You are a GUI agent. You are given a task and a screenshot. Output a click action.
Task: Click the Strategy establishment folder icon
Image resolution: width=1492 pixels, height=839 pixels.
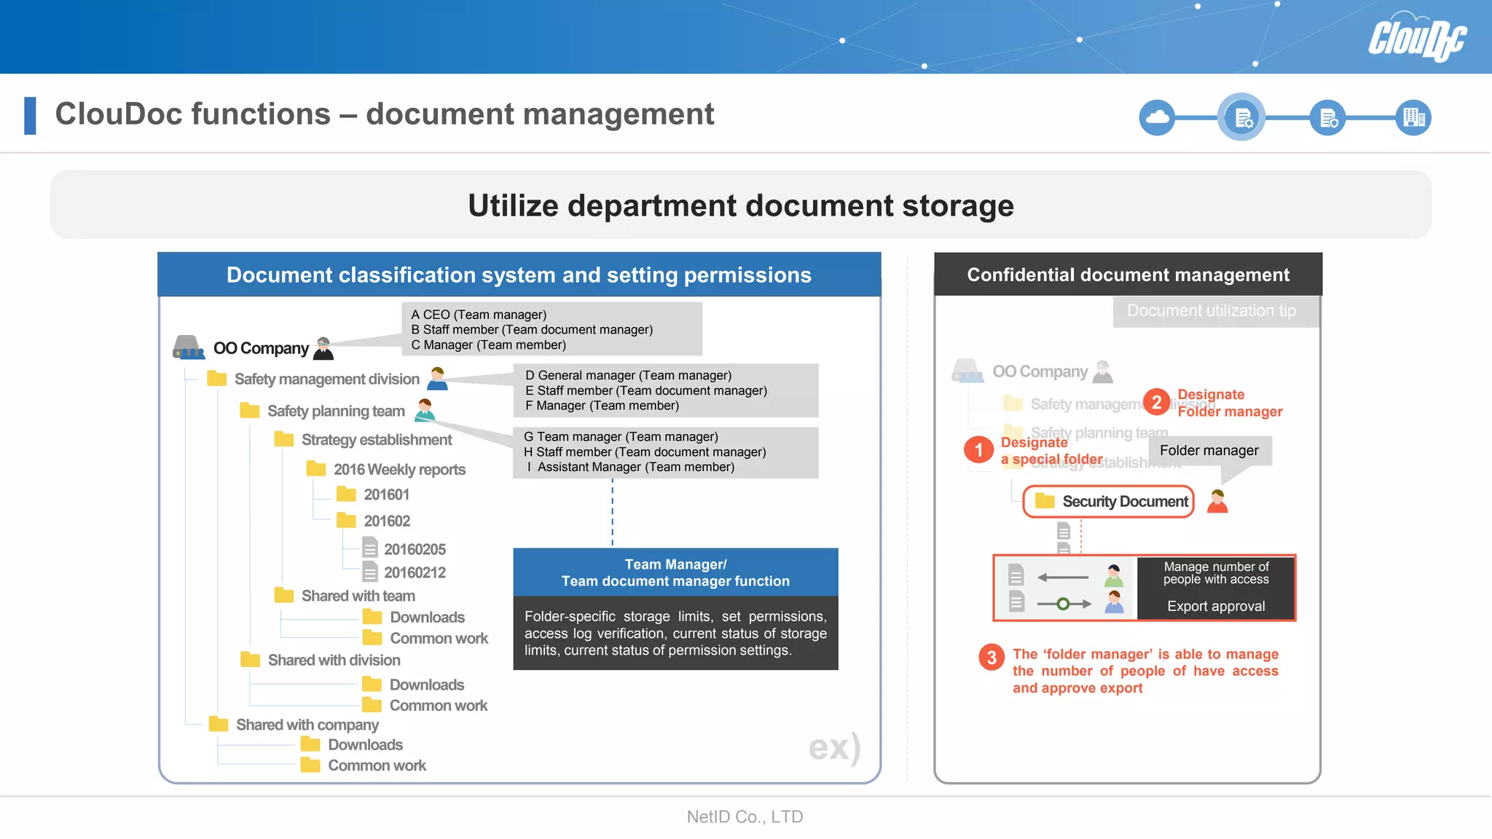coord(284,438)
